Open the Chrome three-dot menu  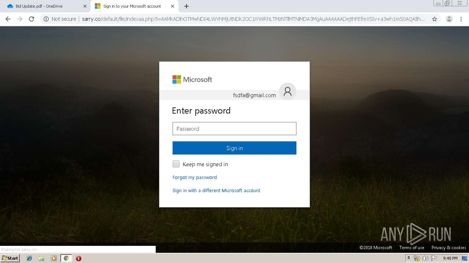461,19
